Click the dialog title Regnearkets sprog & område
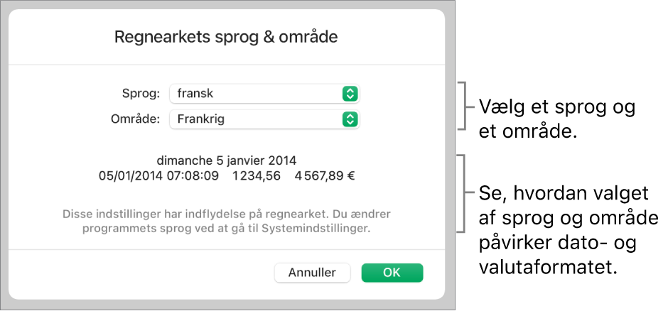 click(226, 38)
